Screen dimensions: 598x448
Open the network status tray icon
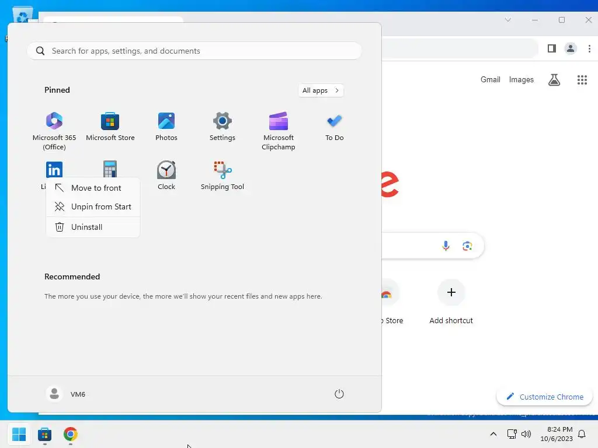click(x=512, y=434)
